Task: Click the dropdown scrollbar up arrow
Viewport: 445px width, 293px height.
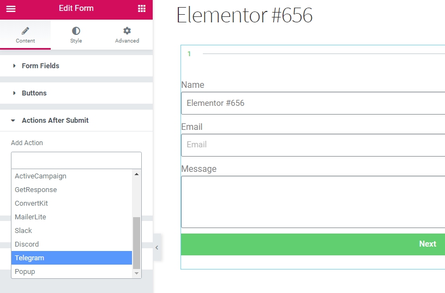Action: [x=136, y=174]
